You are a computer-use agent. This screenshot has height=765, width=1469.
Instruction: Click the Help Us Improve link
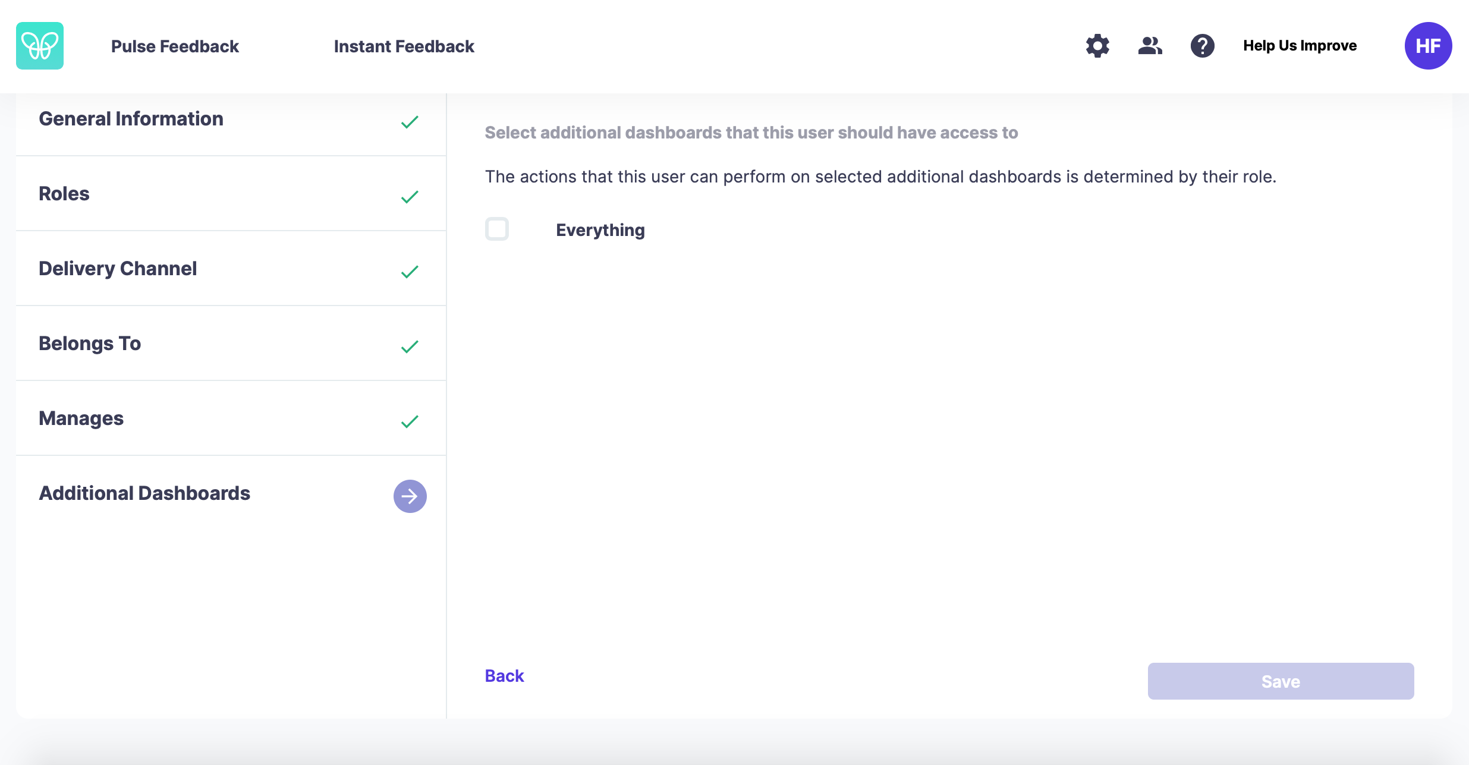[1300, 46]
